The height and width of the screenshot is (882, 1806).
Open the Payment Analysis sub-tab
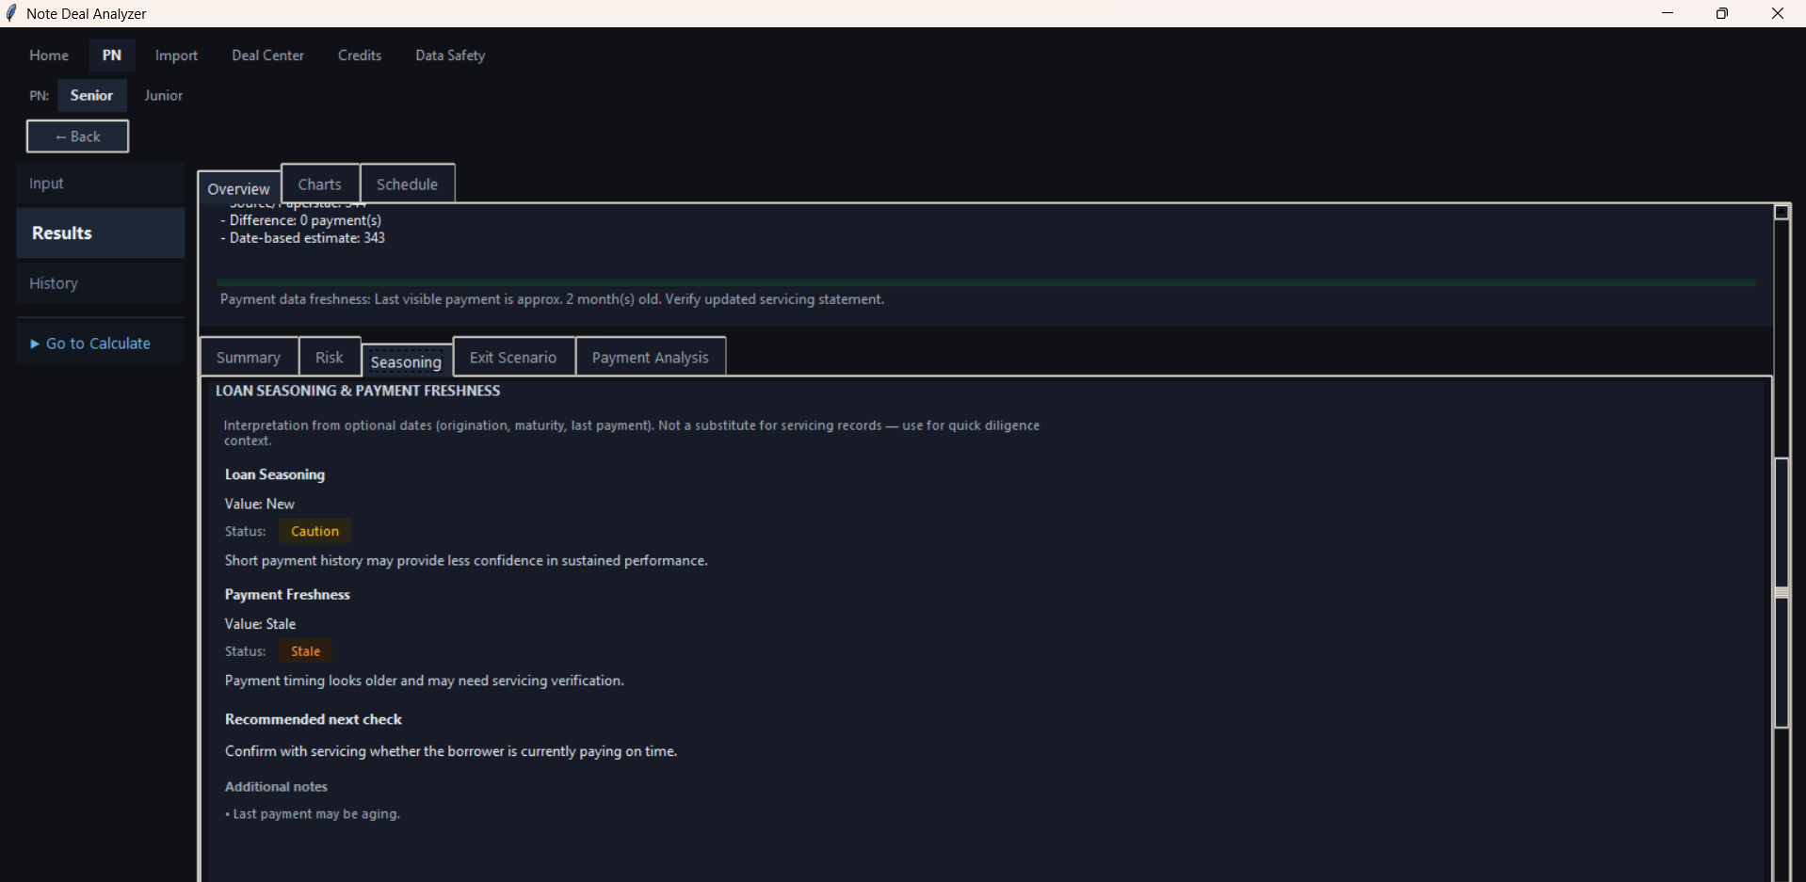pos(651,358)
